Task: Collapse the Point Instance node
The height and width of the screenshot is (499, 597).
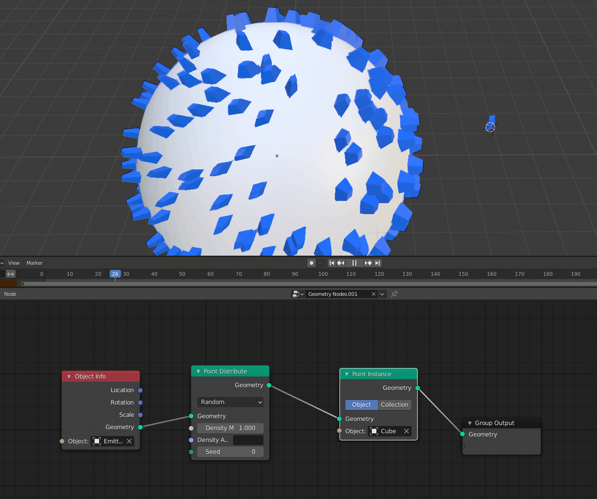Action: 347,374
